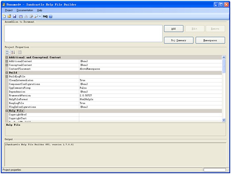This screenshot has height=174, width=231.
Task: Click the Open Project folder icon
Action: point(9,17)
